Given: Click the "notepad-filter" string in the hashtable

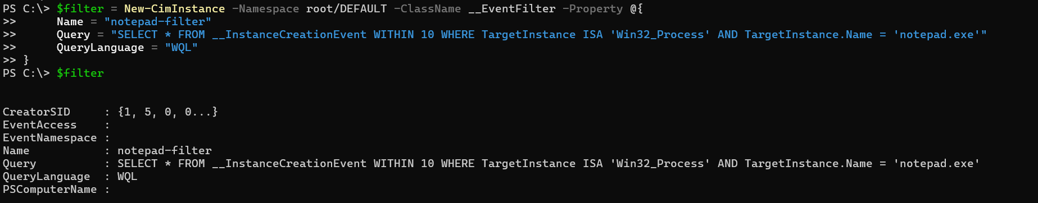Looking at the screenshot, I should tap(158, 22).
